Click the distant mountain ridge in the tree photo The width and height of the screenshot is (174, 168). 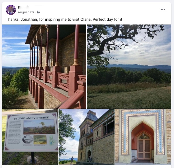click(139, 66)
